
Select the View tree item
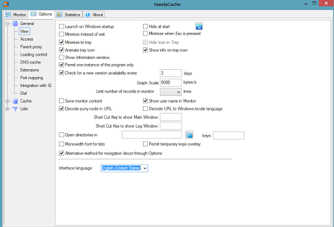click(x=25, y=31)
